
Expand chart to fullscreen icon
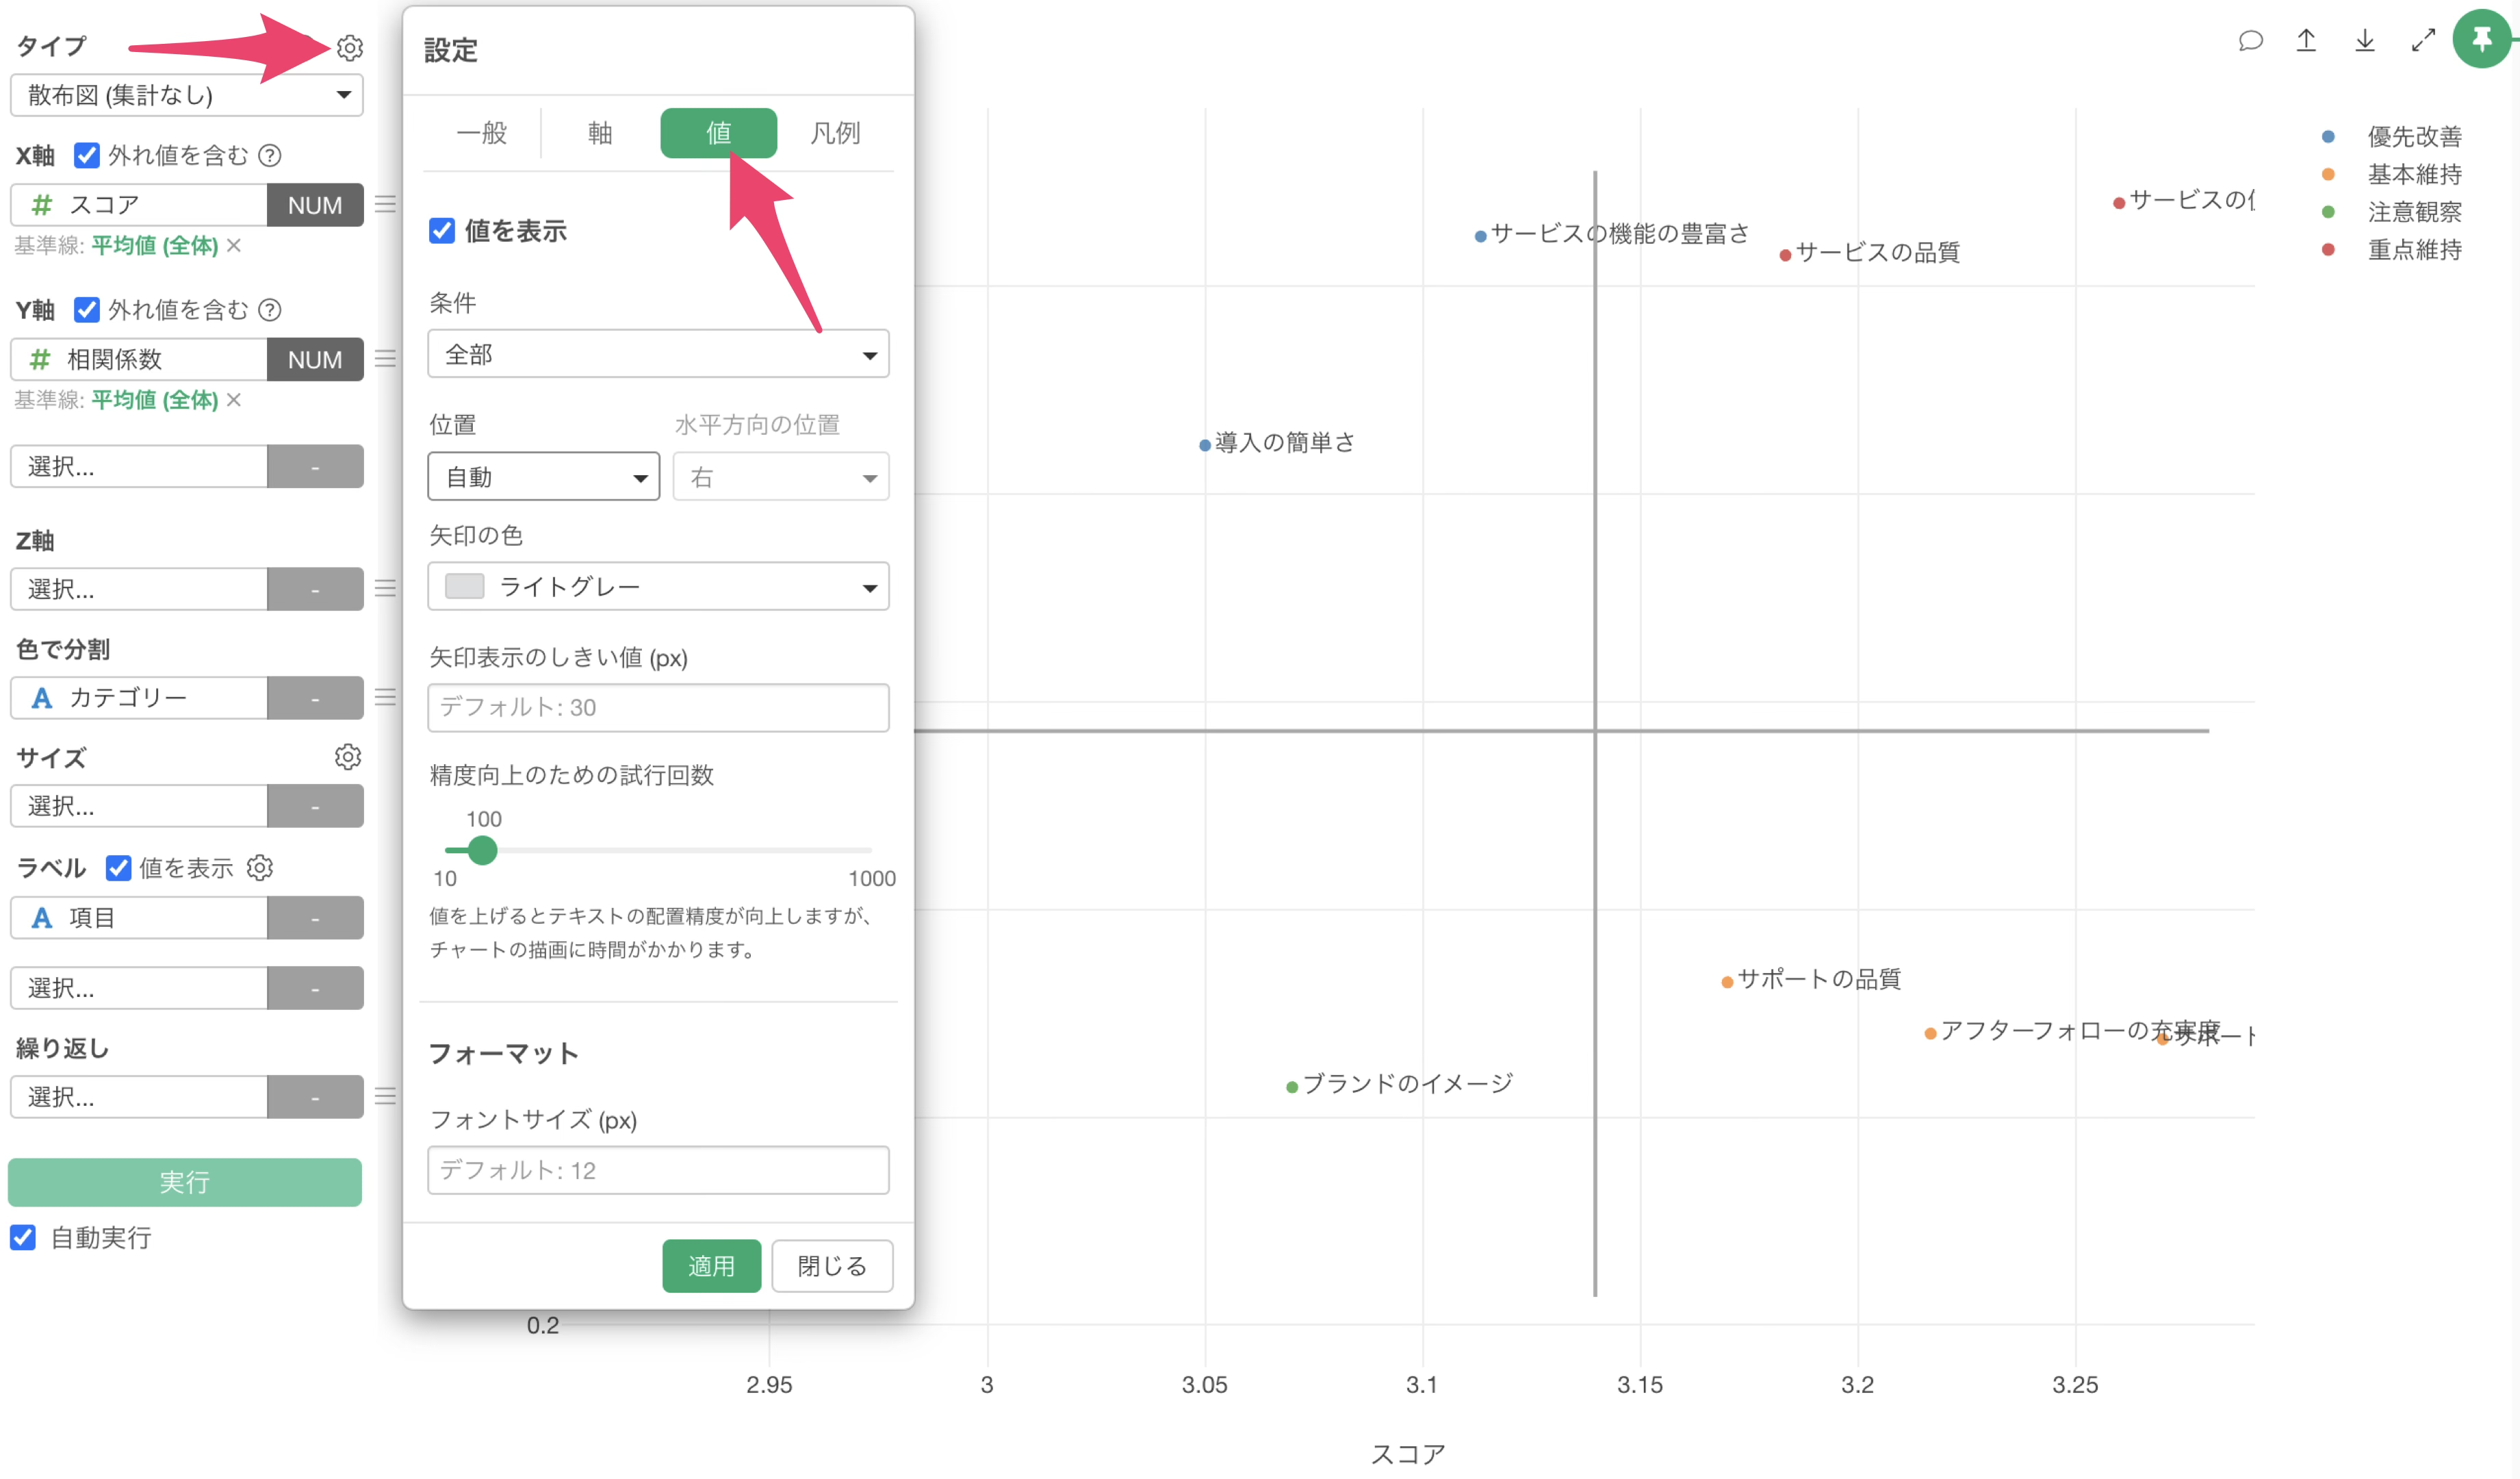tap(2423, 41)
